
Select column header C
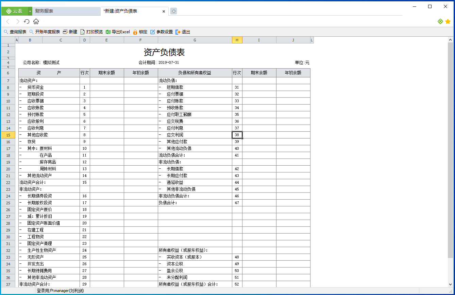point(61,40)
